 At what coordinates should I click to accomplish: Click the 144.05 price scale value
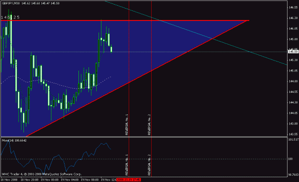tap(293, 113)
